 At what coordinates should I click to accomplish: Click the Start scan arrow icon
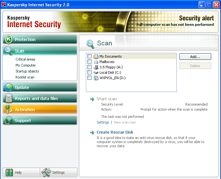click(x=92, y=99)
